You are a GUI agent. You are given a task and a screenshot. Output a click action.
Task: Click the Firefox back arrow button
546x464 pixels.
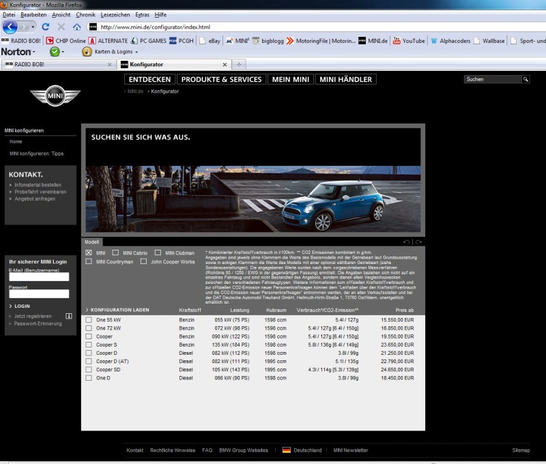tap(10, 27)
